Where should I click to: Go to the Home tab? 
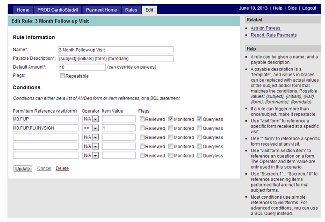pyautogui.click(x=22, y=9)
